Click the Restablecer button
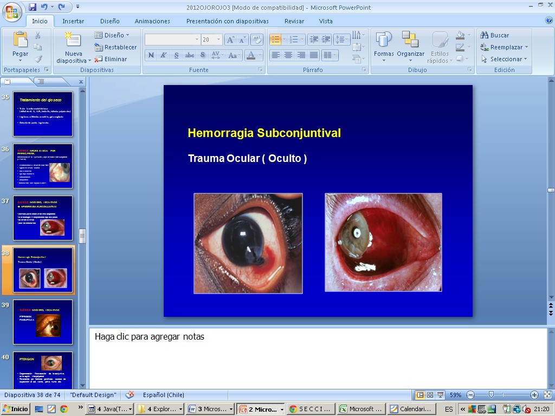The width and height of the screenshot is (555, 416). (x=115, y=47)
